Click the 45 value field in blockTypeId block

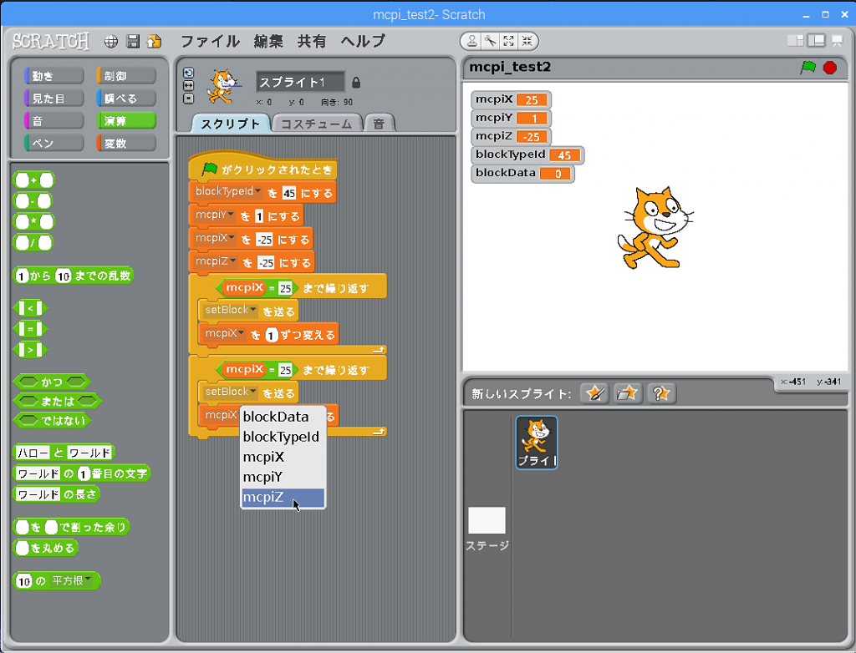coord(288,193)
